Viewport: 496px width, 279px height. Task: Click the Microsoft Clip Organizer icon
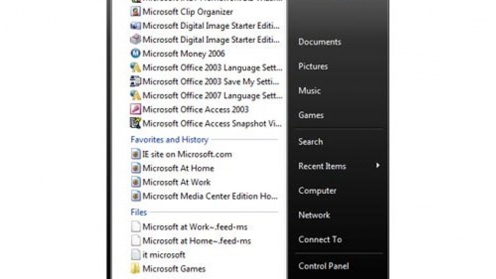click(x=135, y=12)
